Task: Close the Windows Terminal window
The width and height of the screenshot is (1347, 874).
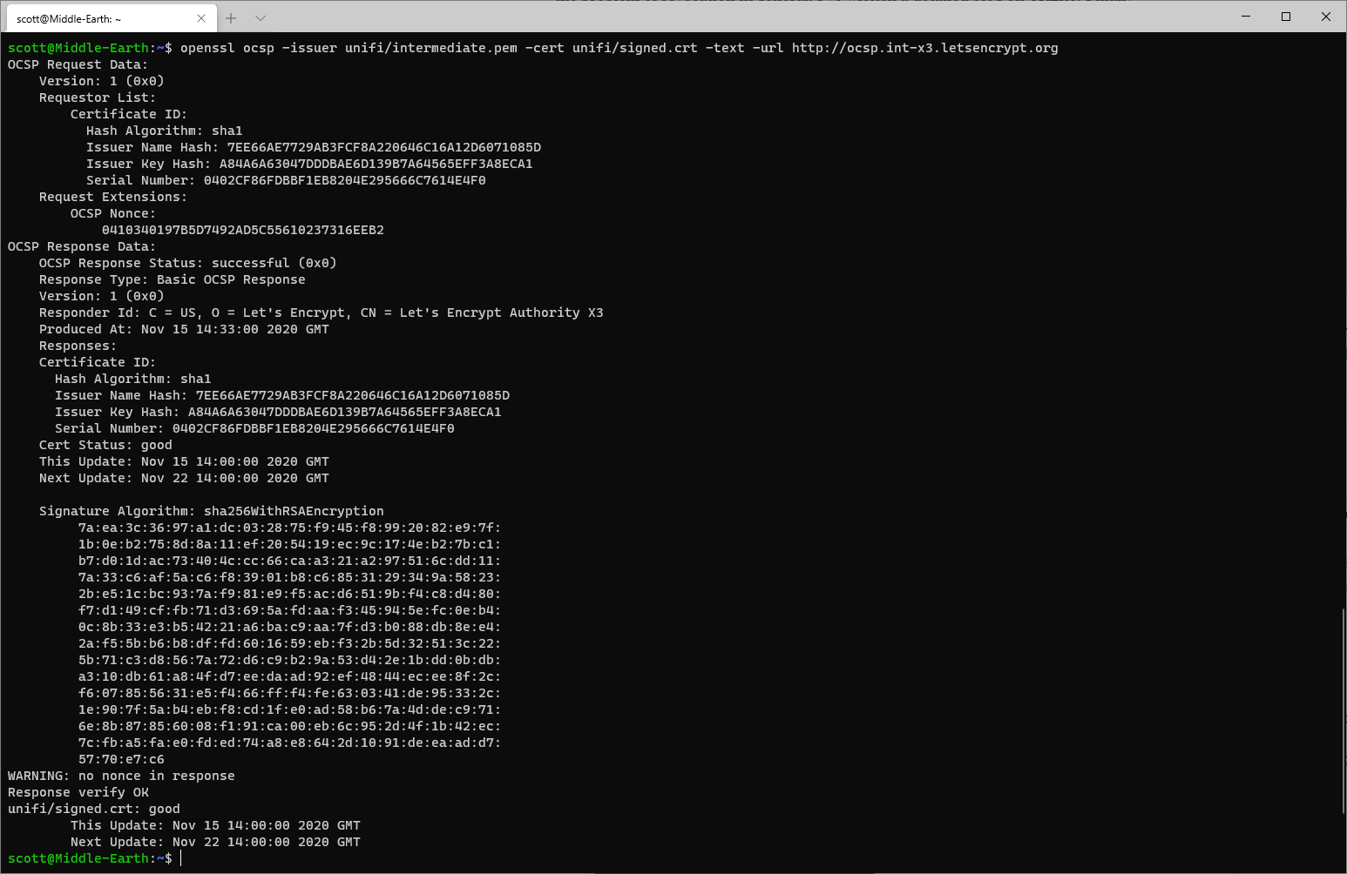Action: pos(1326,17)
